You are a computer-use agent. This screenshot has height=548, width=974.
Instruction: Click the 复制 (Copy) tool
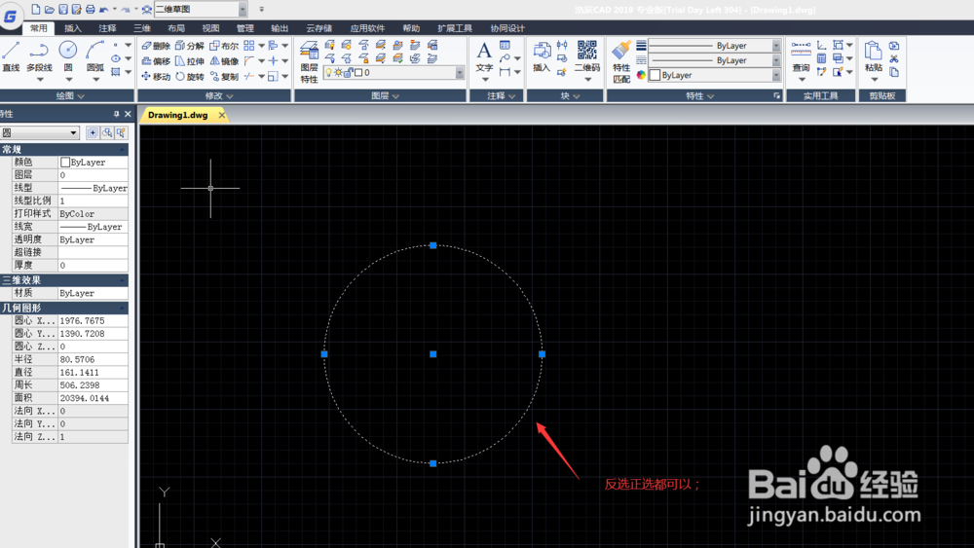pyautogui.click(x=224, y=76)
